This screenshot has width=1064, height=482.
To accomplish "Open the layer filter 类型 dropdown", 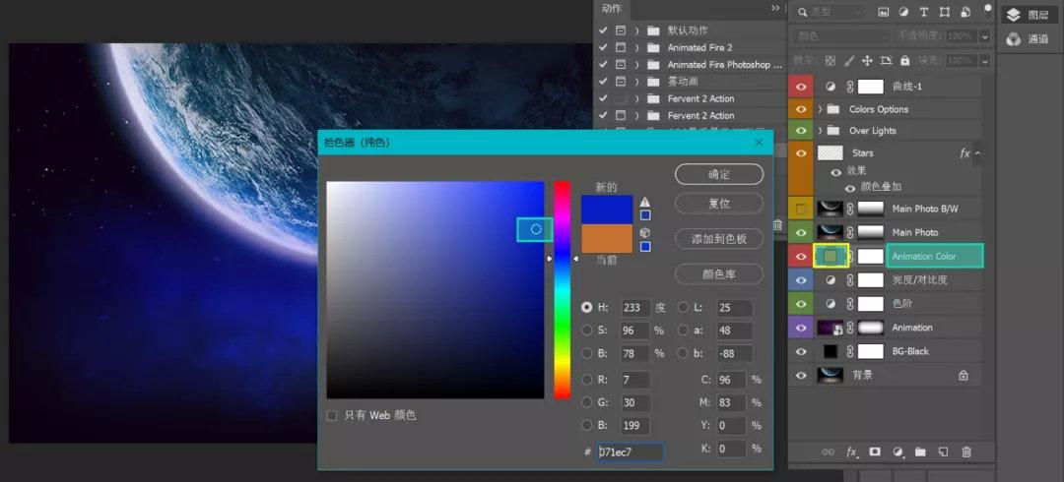I will (x=830, y=12).
